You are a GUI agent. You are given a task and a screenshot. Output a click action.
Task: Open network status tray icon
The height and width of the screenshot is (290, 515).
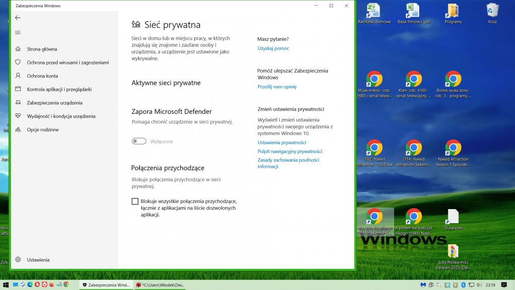pos(471,285)
